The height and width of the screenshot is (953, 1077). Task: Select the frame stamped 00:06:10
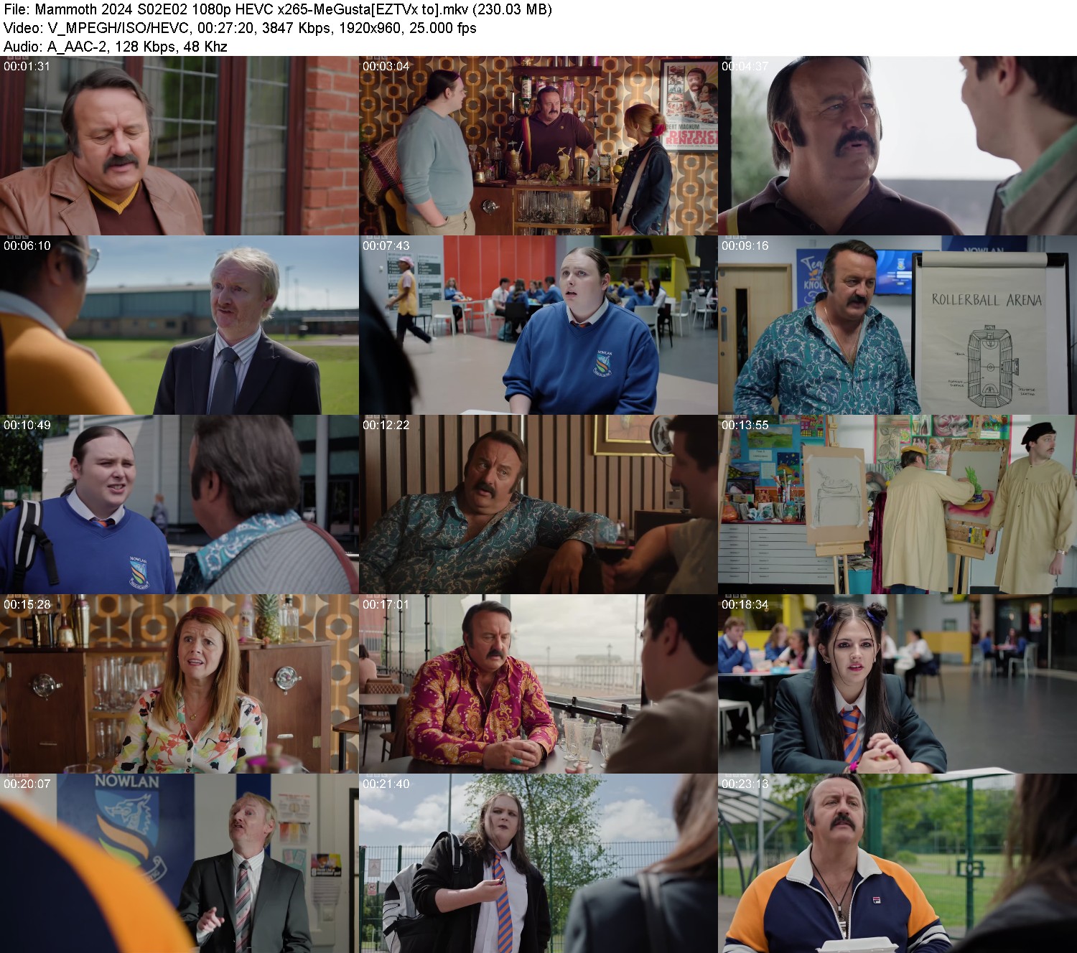tap(179, 325)
